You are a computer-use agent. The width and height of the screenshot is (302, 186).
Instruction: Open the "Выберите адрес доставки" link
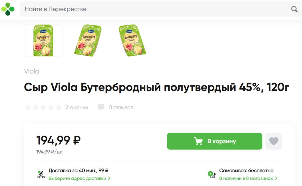tap(77, 178)
